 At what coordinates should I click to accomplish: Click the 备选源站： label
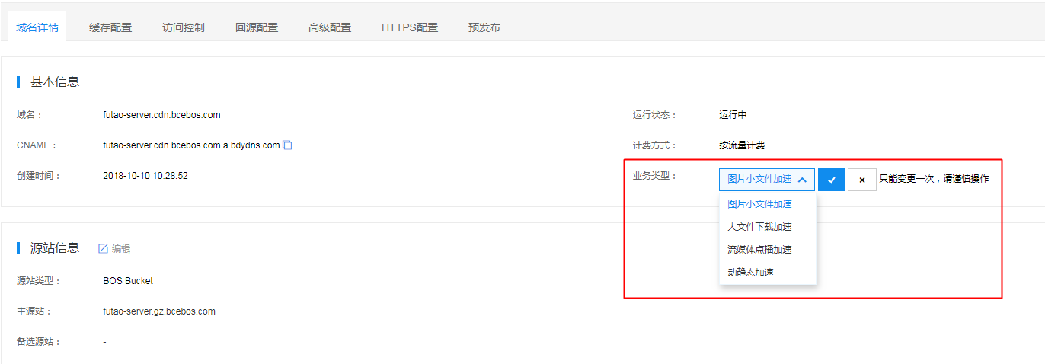39,342
